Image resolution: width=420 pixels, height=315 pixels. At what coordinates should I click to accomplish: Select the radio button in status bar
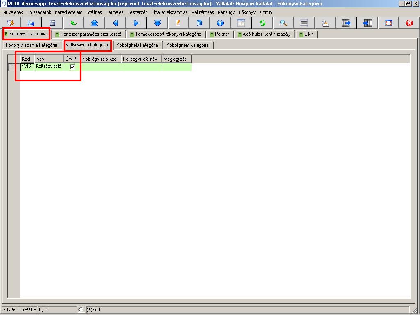(x=81, y=310)
